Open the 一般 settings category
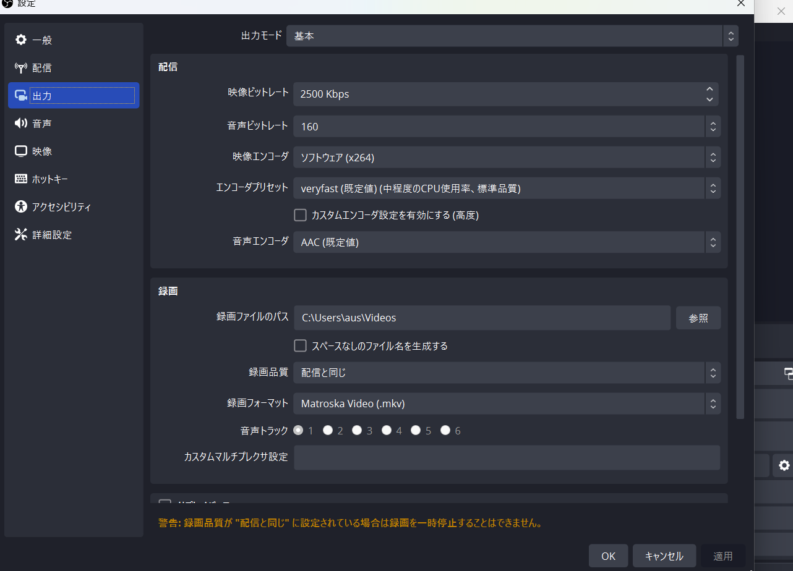 tap(74, 40)
